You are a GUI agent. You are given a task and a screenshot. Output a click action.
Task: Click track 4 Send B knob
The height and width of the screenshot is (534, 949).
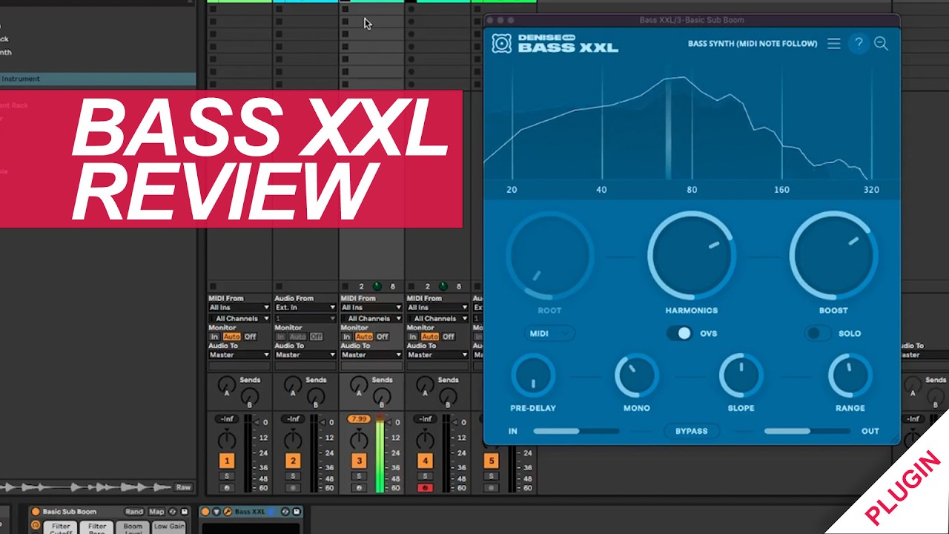pyautogui.click(x=448, y=397)
